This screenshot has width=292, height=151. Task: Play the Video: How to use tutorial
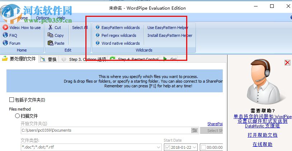coord(22,28)
